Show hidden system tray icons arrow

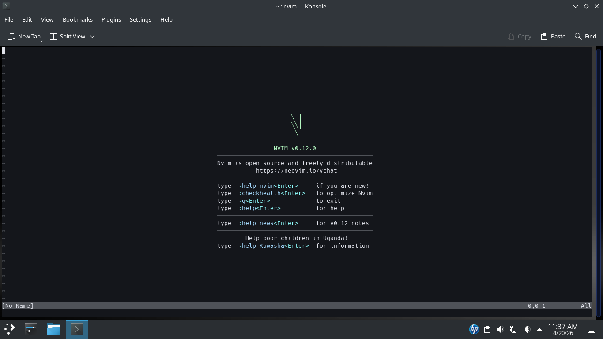(x=539, y=329)
